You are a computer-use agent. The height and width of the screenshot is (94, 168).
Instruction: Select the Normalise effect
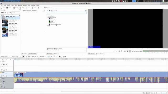53,23
